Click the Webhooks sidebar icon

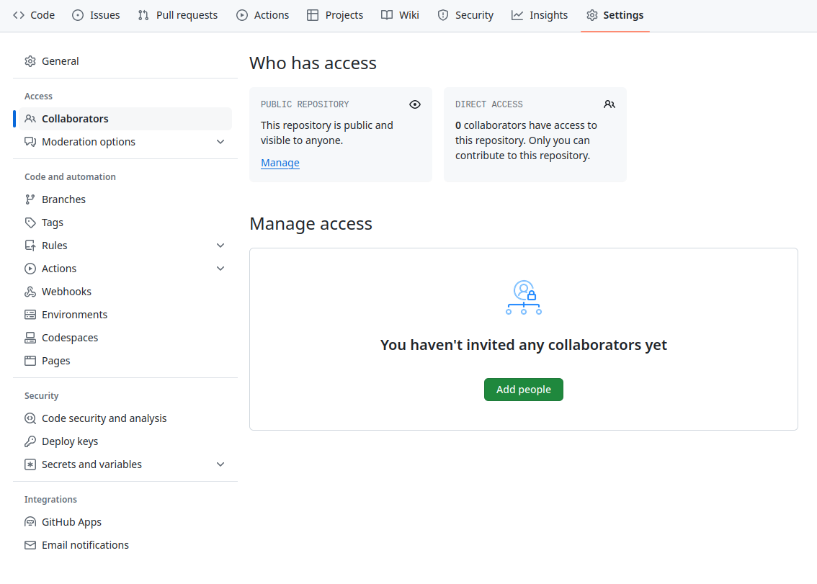pos(30,291)
